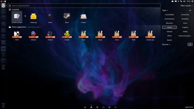Select the Freevial suggested app
The width and height of the screenshot is (194, 109).
click(x=50, y=35)
